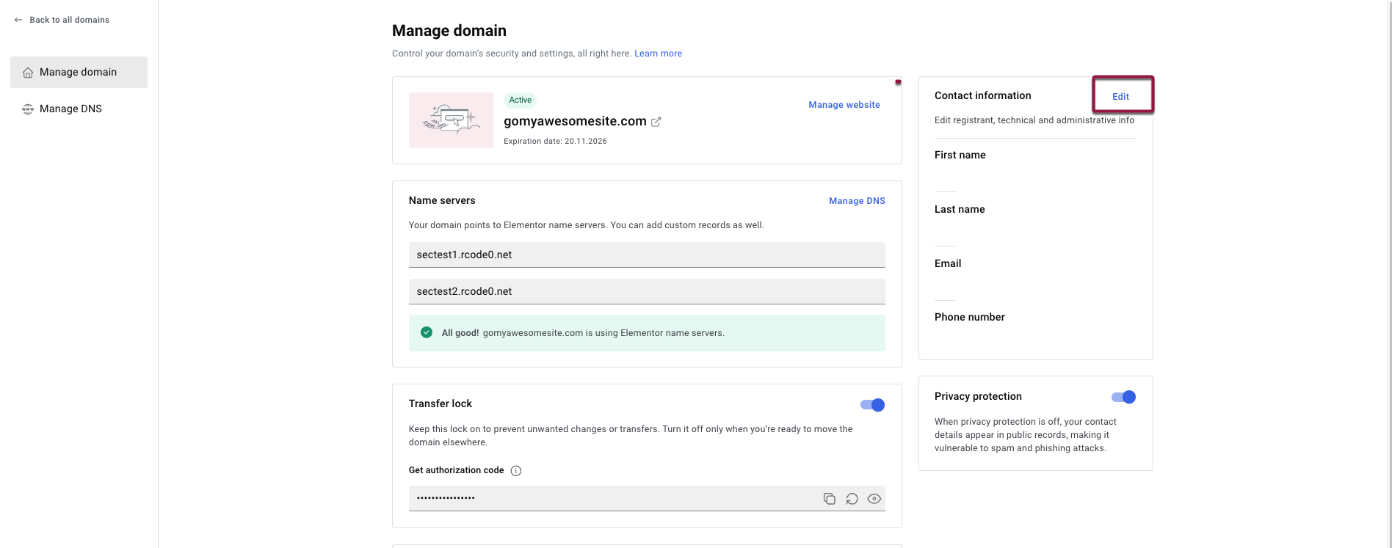Click the Manage domain home icon
Screen dimensions: 1392x548
pyautogui.click(x=28, y=73)
